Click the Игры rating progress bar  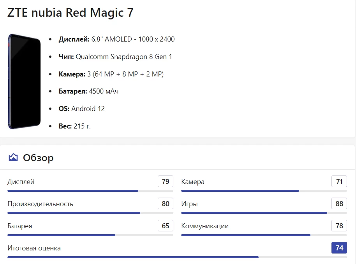(264, 213)
